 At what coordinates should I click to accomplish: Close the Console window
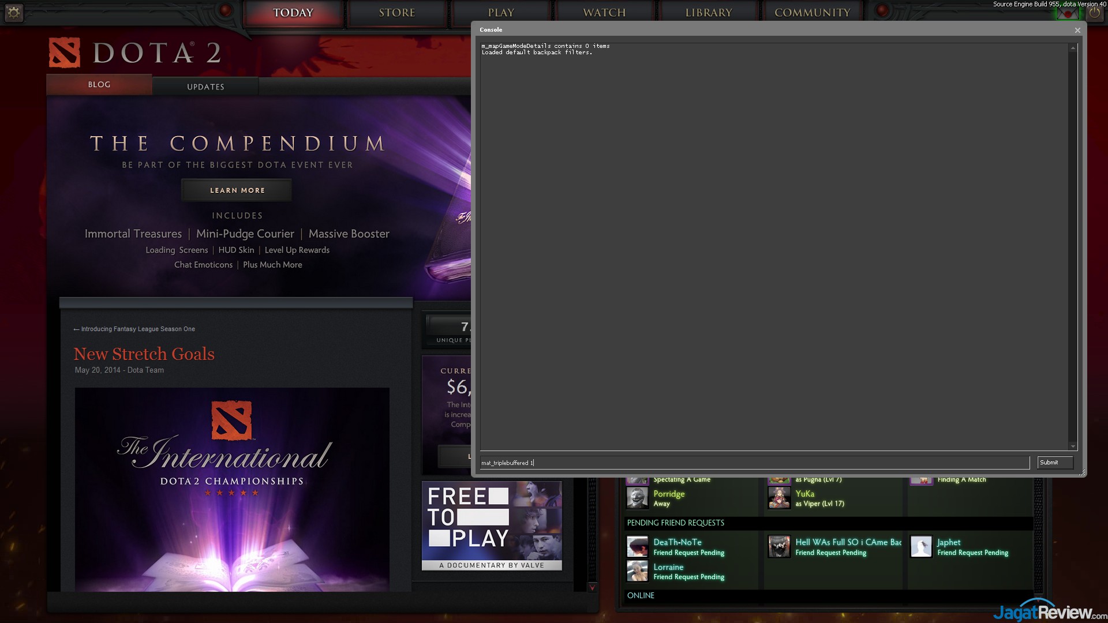coord(1077,30)
